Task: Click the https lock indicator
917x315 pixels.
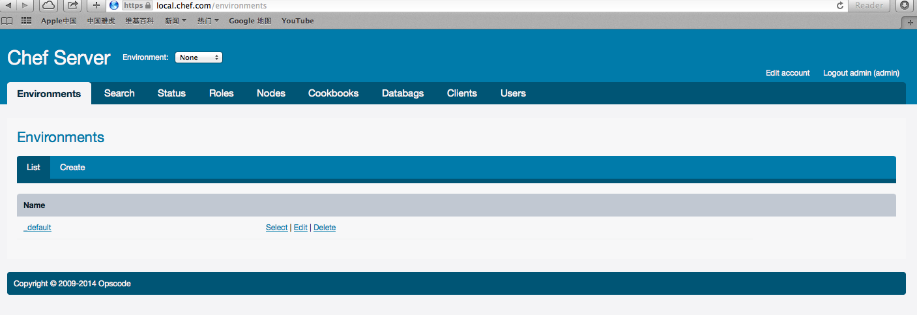Action: coord(137,5)
